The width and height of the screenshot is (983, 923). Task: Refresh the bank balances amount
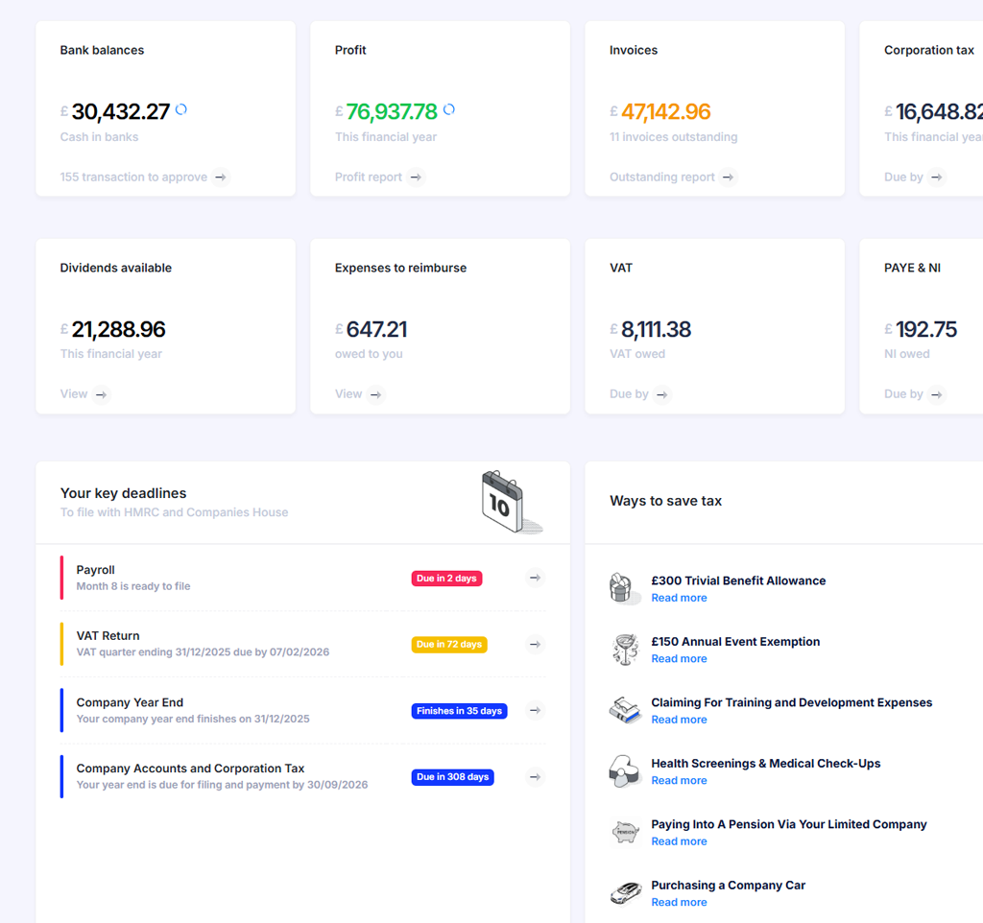coord(181,110)
